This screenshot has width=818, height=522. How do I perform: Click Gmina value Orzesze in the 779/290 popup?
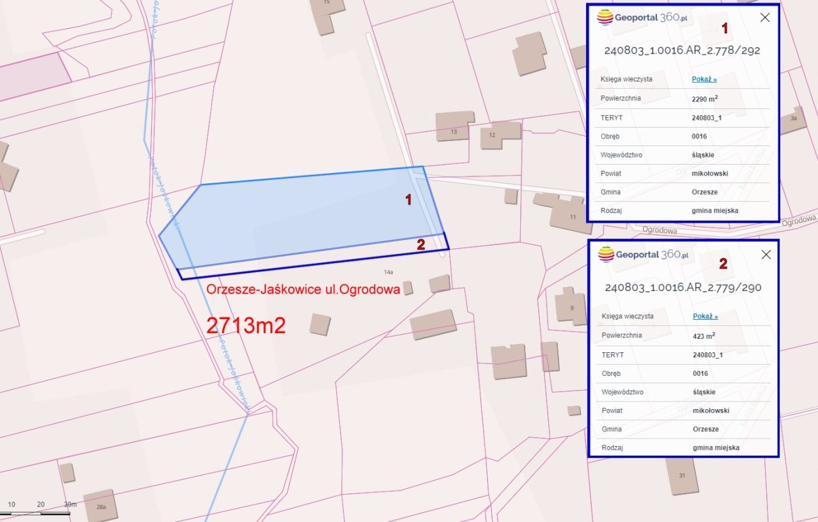[706, 429]
